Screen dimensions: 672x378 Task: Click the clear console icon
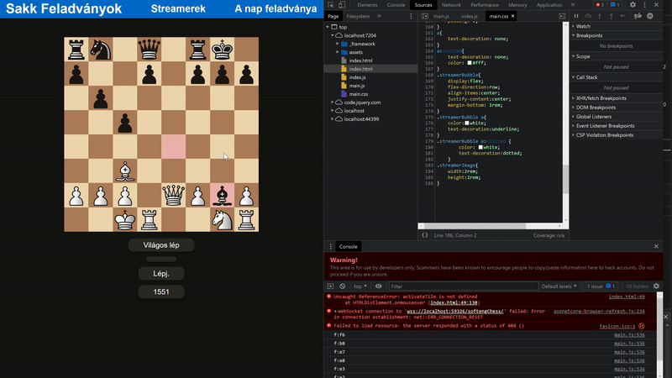344,286
